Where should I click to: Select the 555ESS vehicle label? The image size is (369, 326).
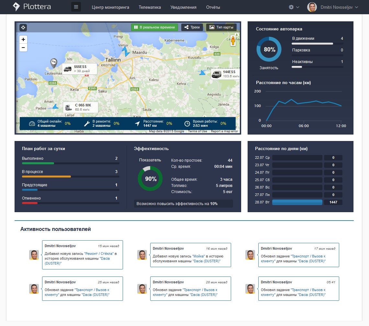[80, 69]
